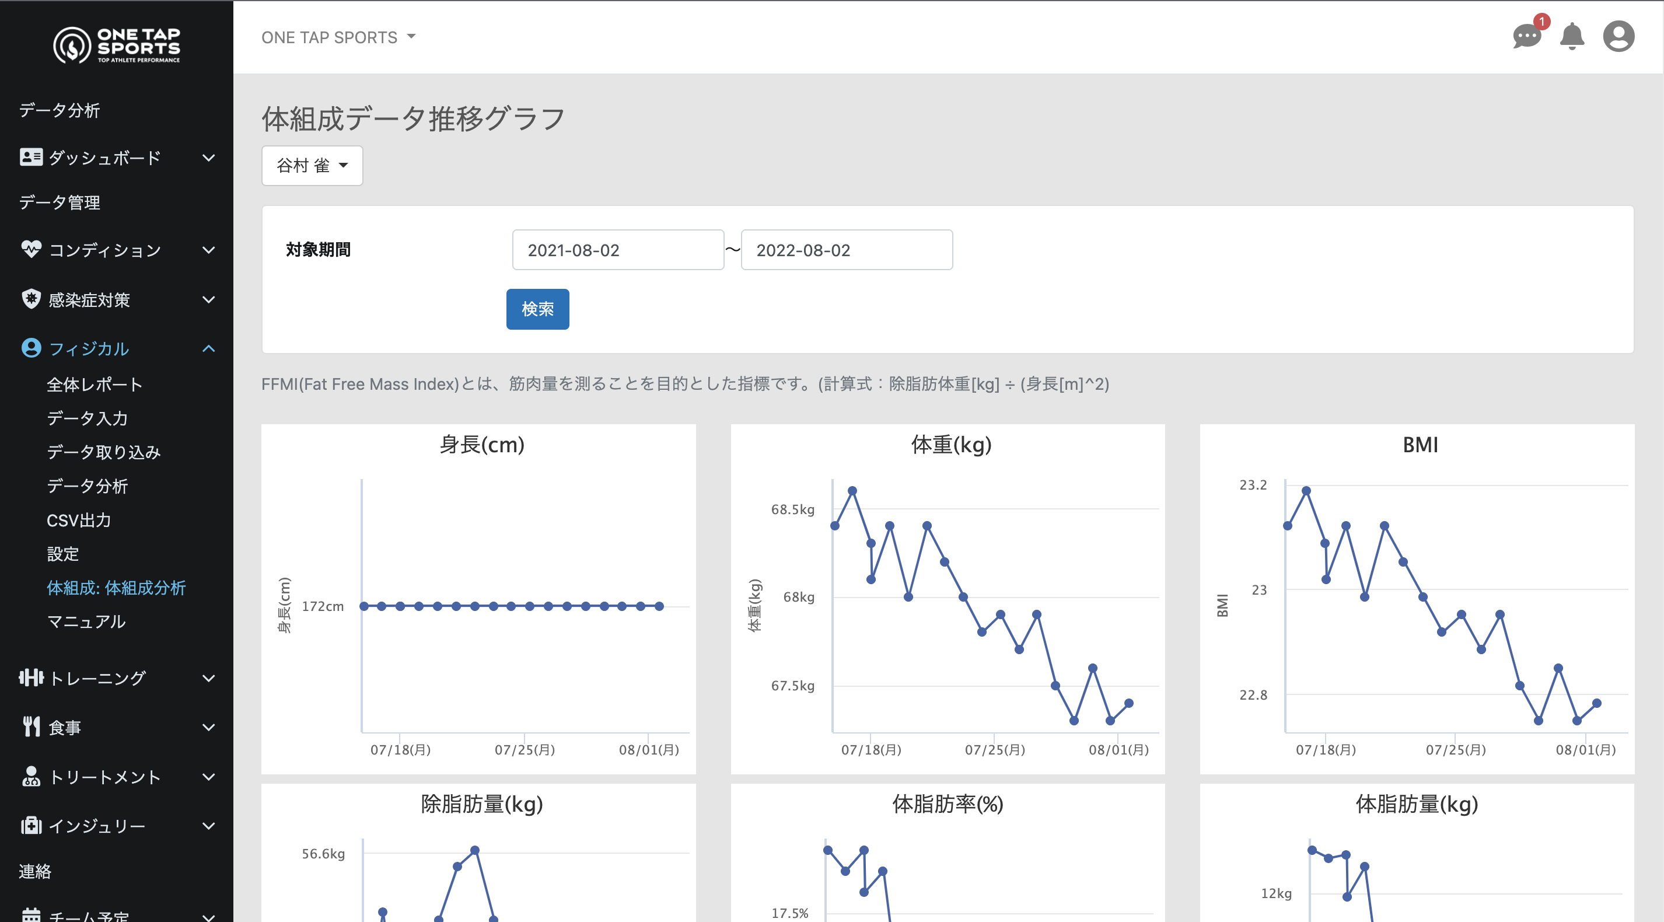The width and height of the screenshot is (1664, 922).
Task: Click the インジュリー first-aid kit icon
Action: tap(31, 826)
